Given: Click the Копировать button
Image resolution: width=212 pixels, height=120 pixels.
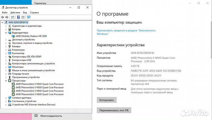Looking at the screenshot, I should coord(107,100).
